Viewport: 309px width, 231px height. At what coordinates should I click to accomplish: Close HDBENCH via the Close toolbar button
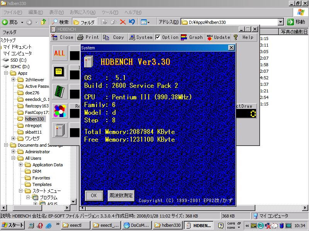click(x=63, y=37)
